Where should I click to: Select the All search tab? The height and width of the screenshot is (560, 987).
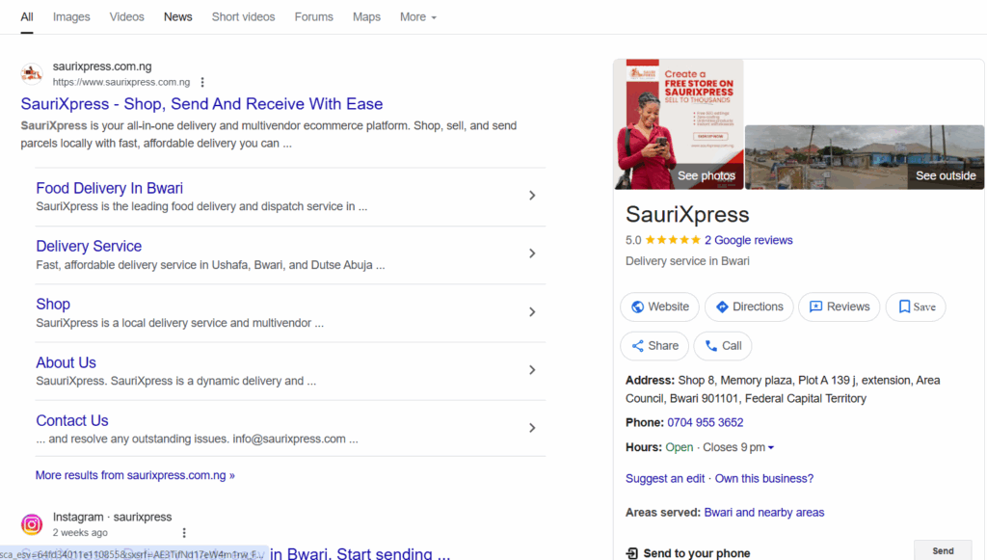click(x=26, y=17)
